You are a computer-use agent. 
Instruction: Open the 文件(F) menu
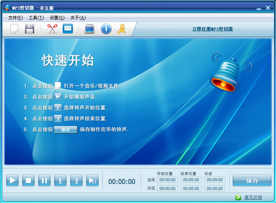pyautogui.click(x=15, y=17)
